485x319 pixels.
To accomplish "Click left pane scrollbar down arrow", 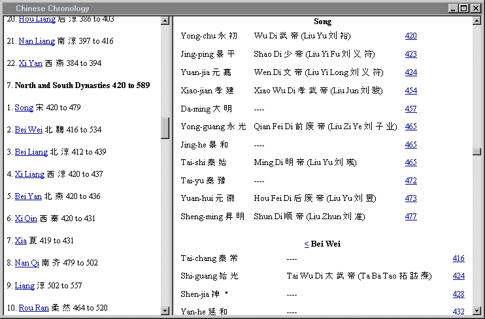I will [165, 311].
